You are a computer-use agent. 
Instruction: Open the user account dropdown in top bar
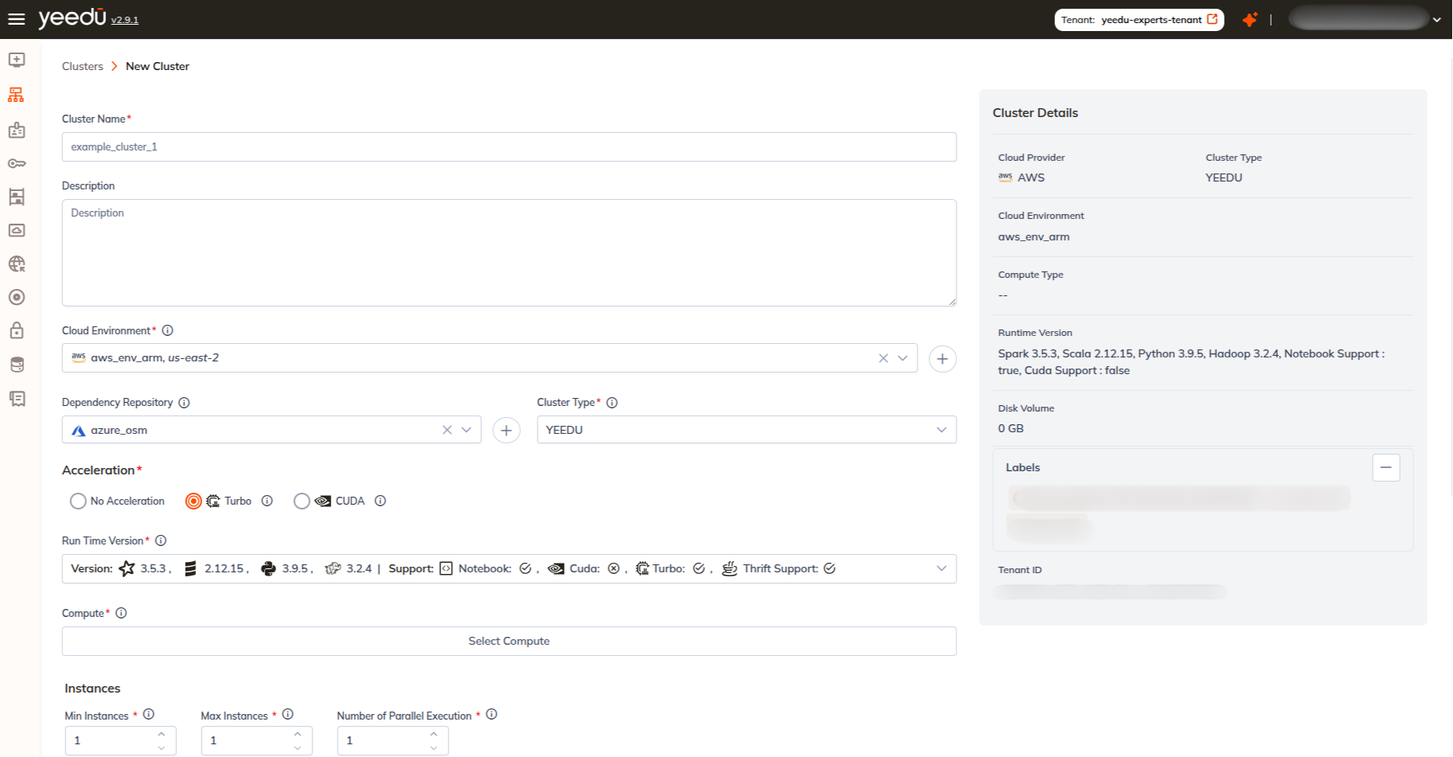click(x=1439, y=19)
